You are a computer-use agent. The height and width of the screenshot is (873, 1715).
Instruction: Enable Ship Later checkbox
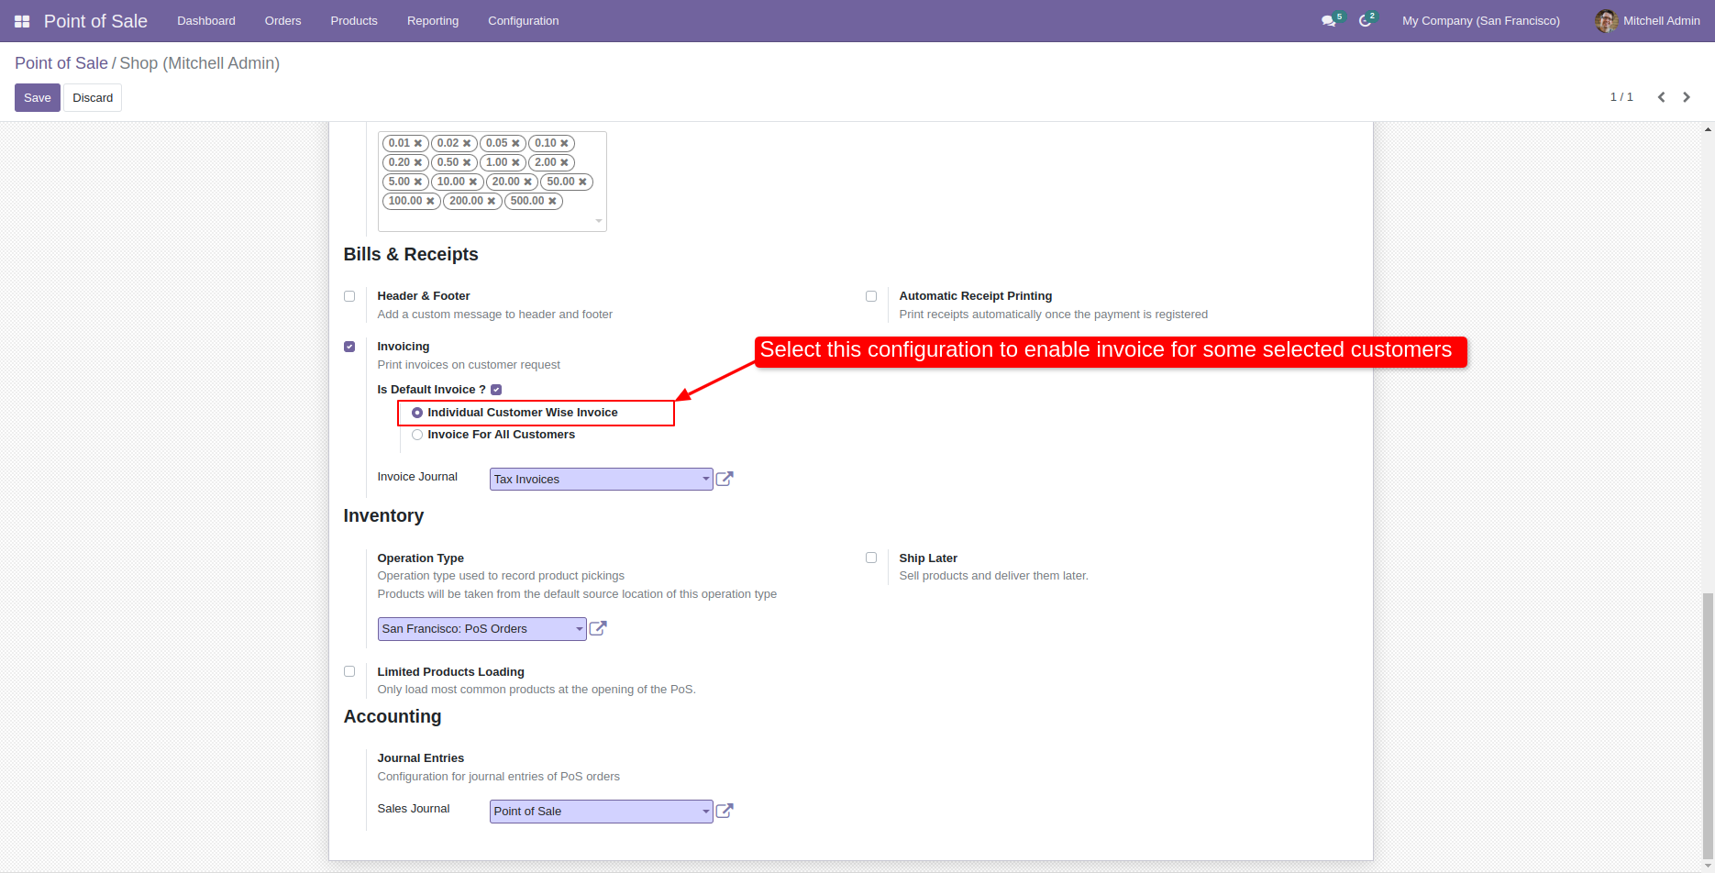pyautogui.click(x=871, y=558)
